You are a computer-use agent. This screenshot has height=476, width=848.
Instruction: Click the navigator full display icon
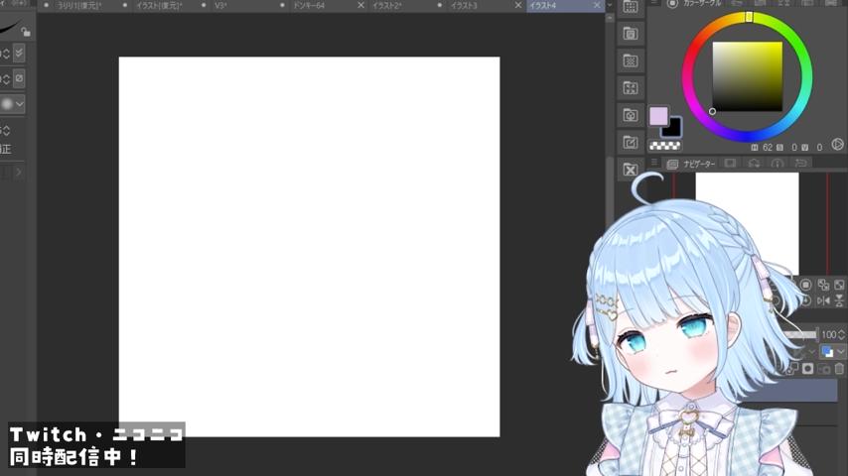839,285
